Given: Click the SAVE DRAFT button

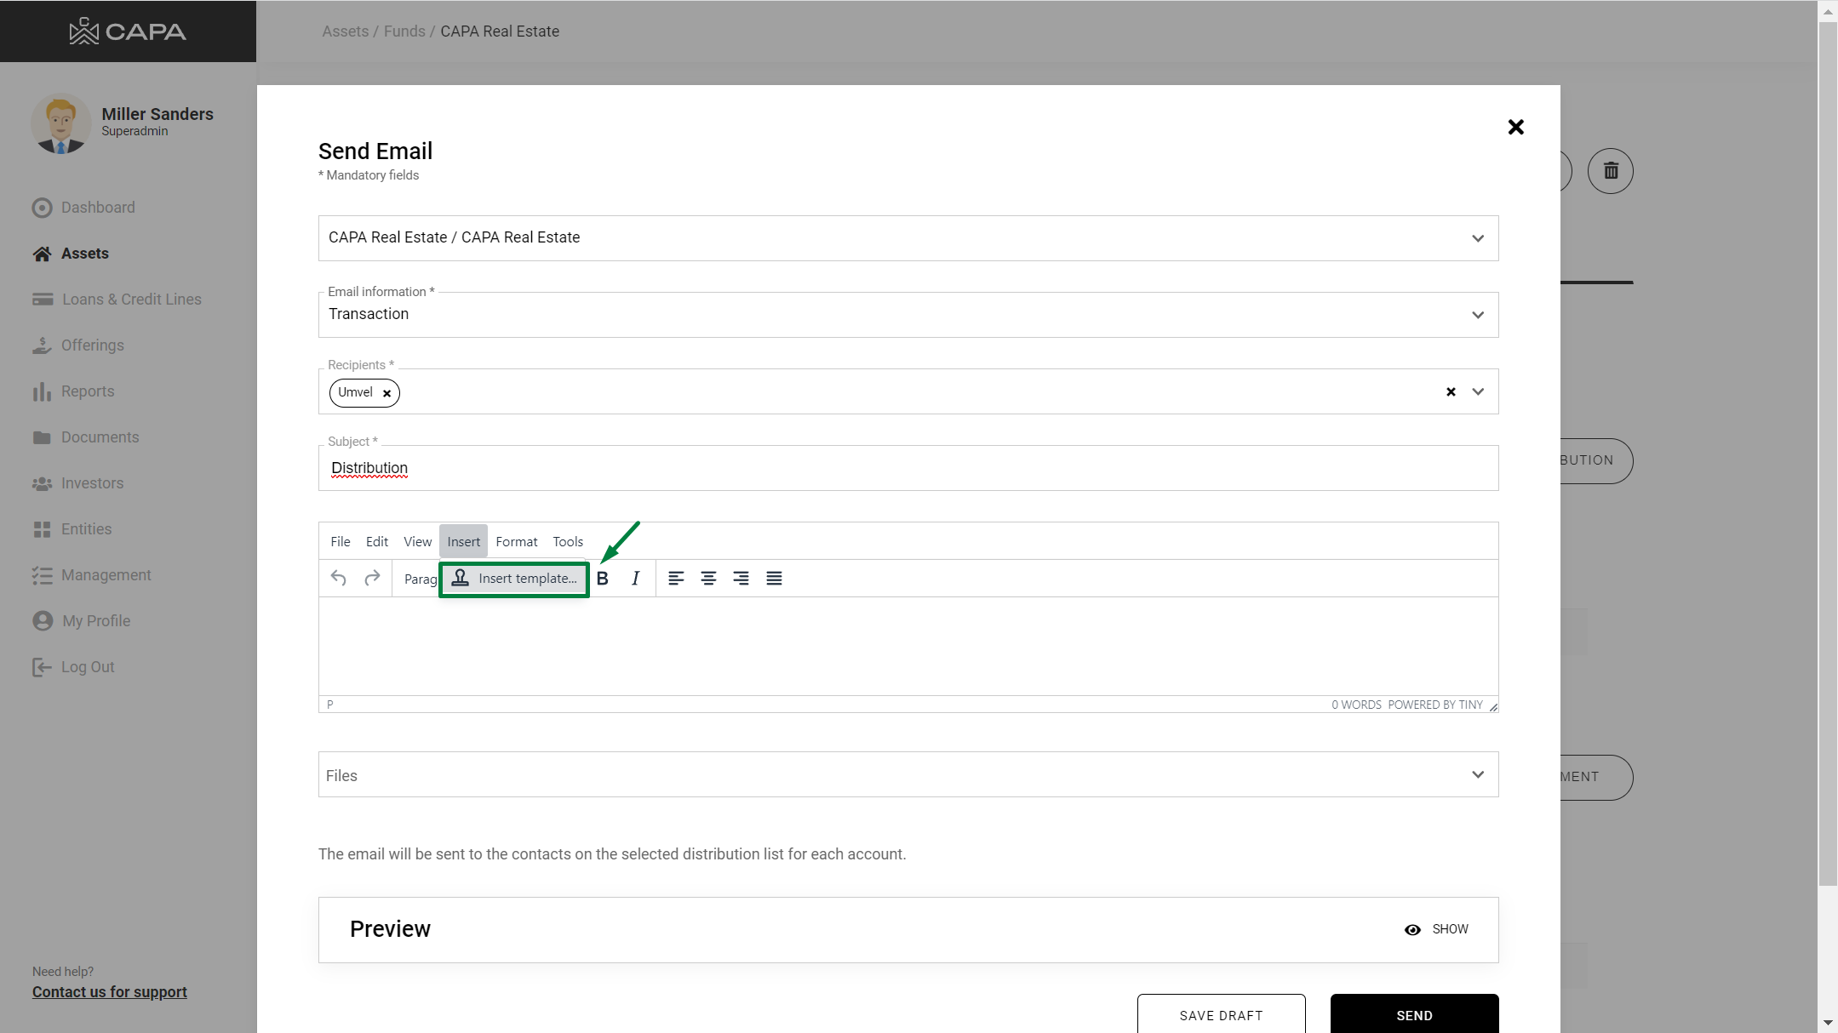Looking at the screenshot, I should point(1221,1014).
